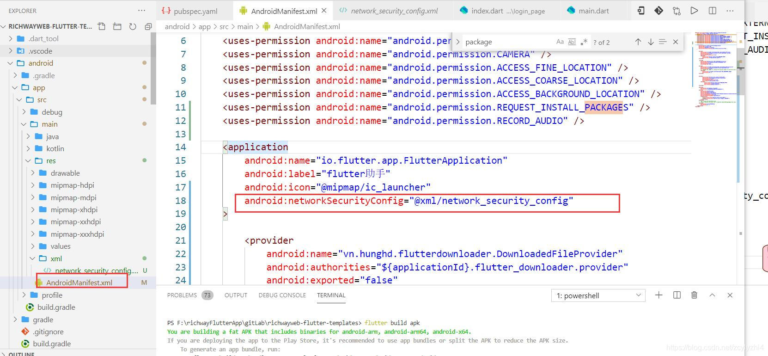Viewport: 768px width, 356px height.
Task: Create a new folder in Explorer
Action: (117, 26)
